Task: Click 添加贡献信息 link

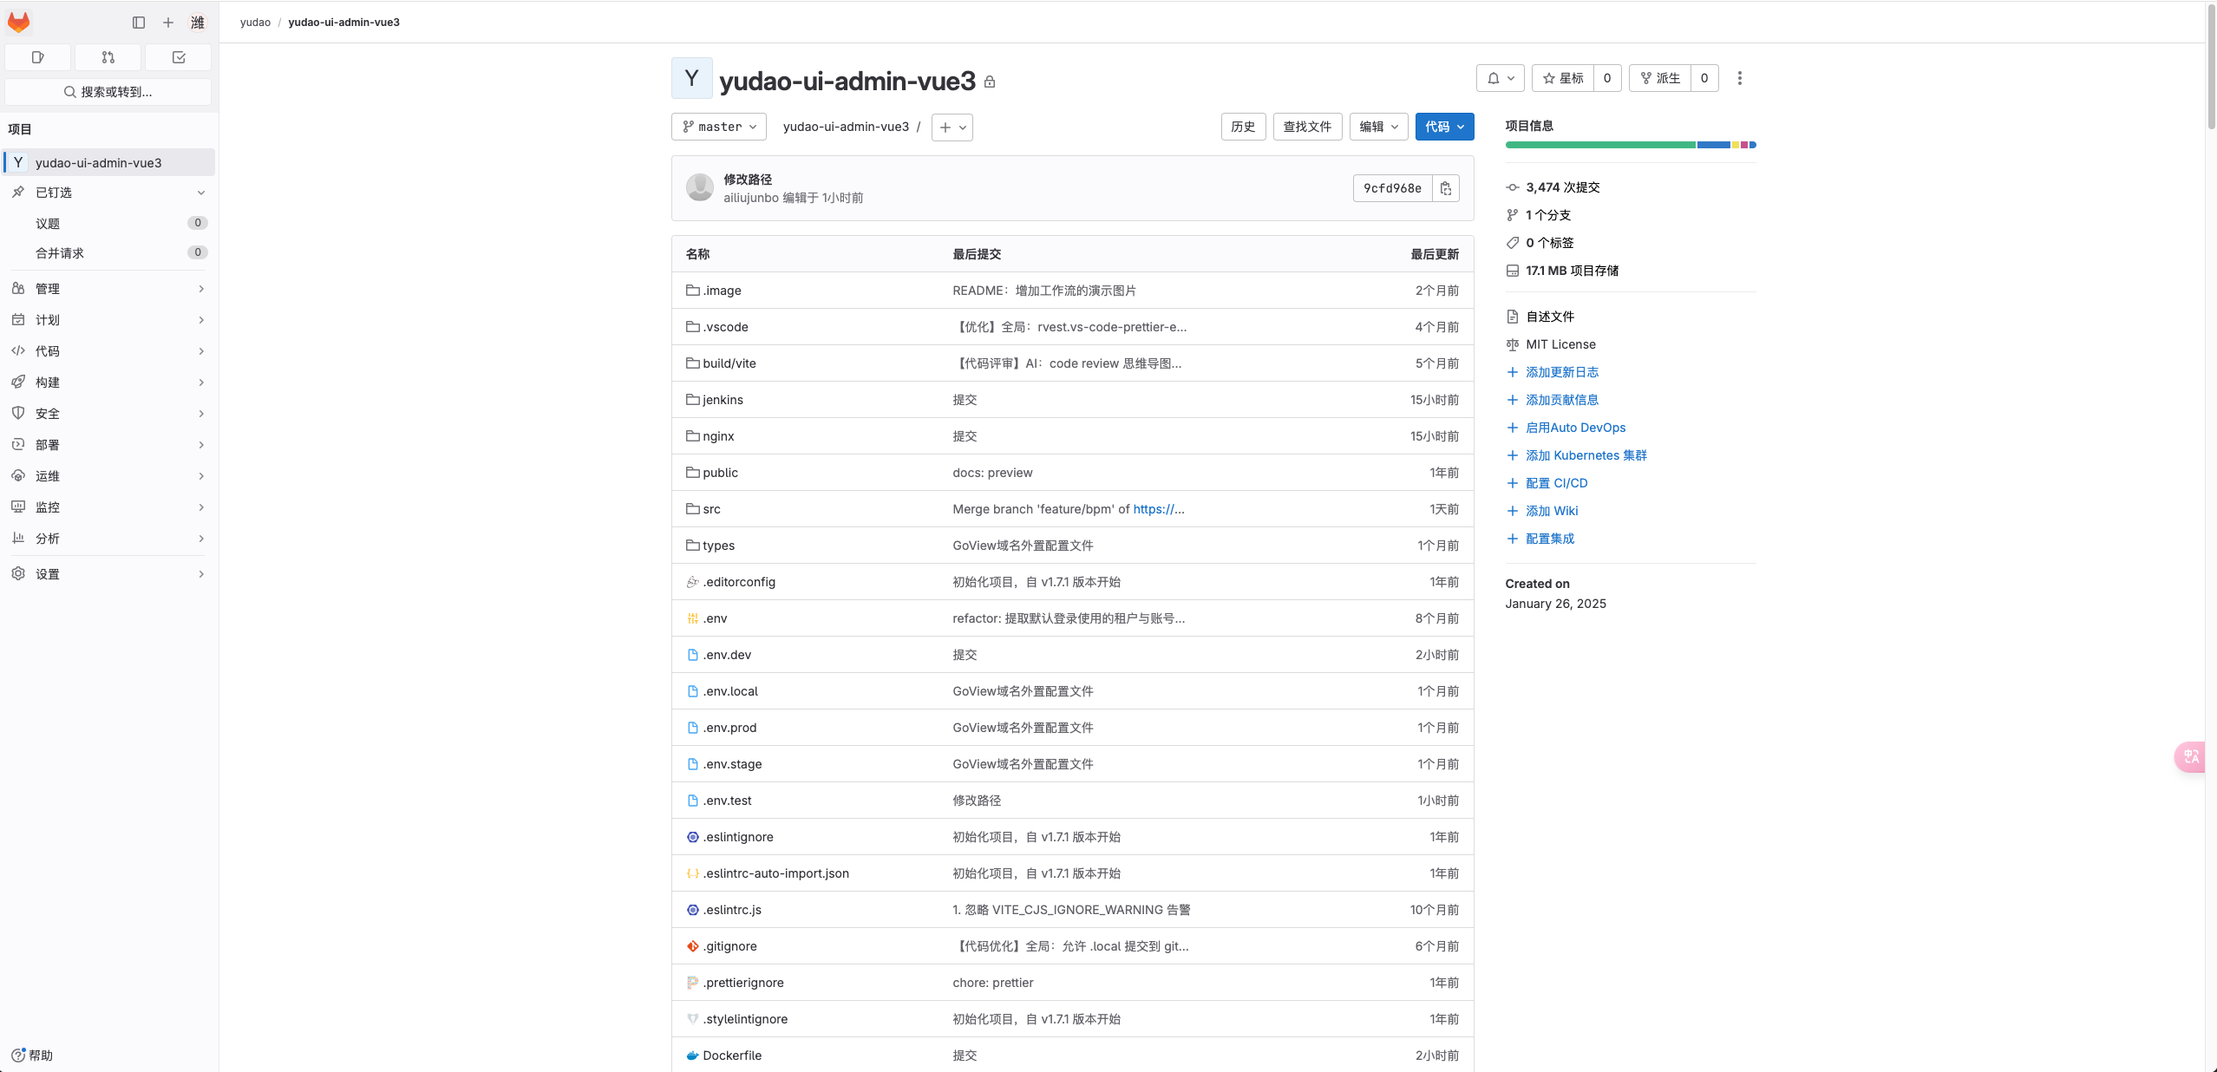Action: coord(1561,400)
